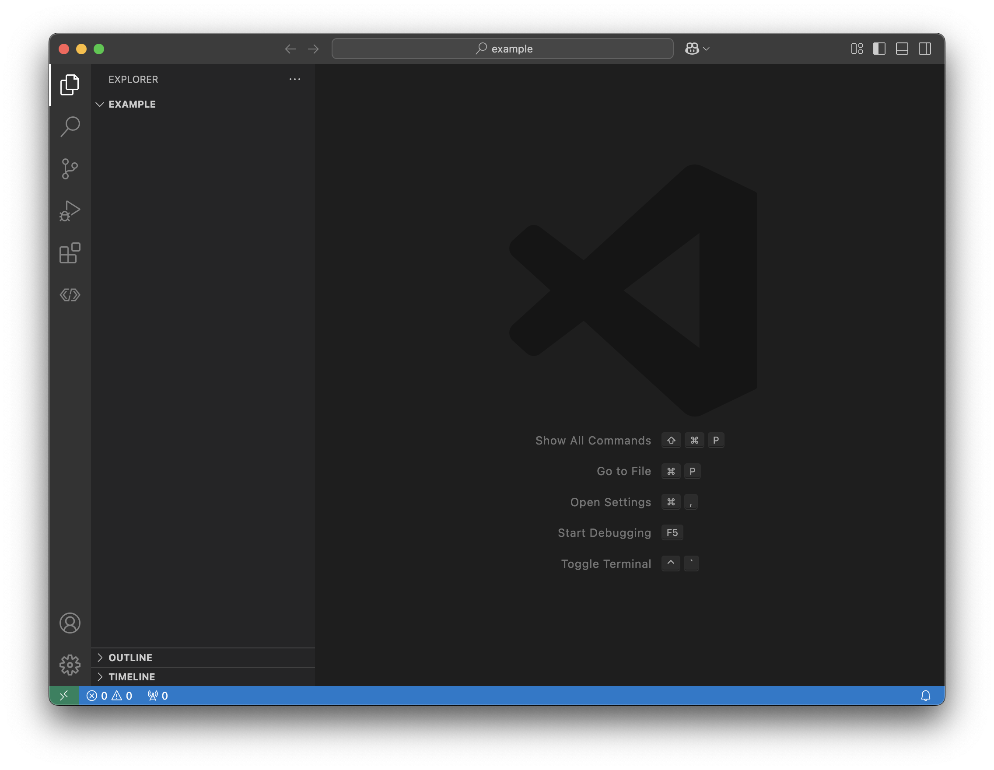Viewport: 994px width, 770px height.
Task: Open Explorer views and more actions menu
Action: [294, 79]
